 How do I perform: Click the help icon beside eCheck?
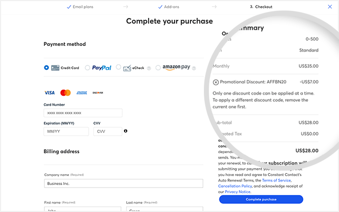149,68
